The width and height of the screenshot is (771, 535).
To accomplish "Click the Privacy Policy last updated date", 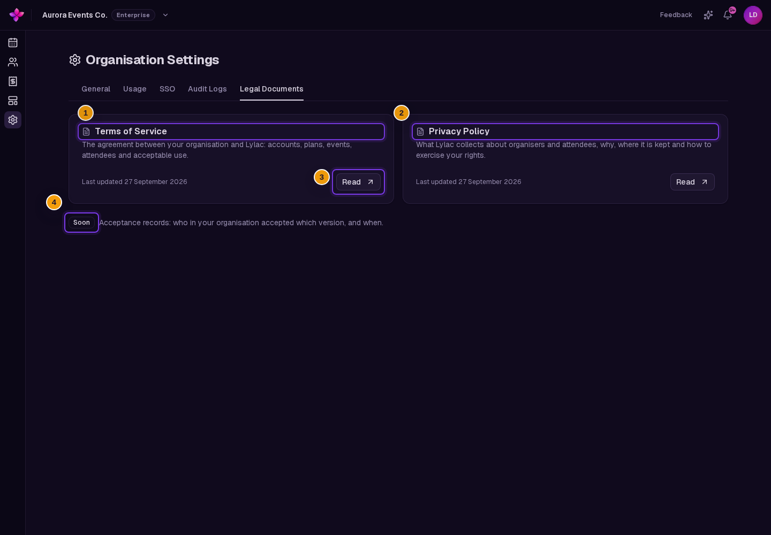I will click(x=468, y=182).
